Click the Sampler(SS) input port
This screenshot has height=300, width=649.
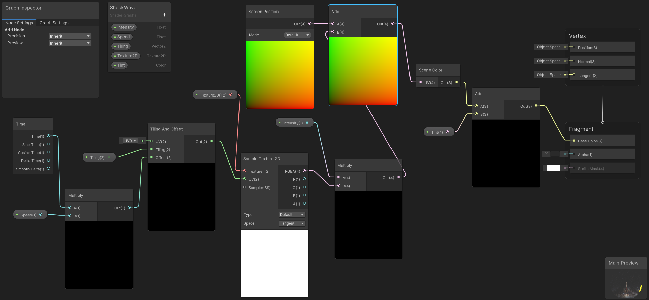[x=245, y=187]
